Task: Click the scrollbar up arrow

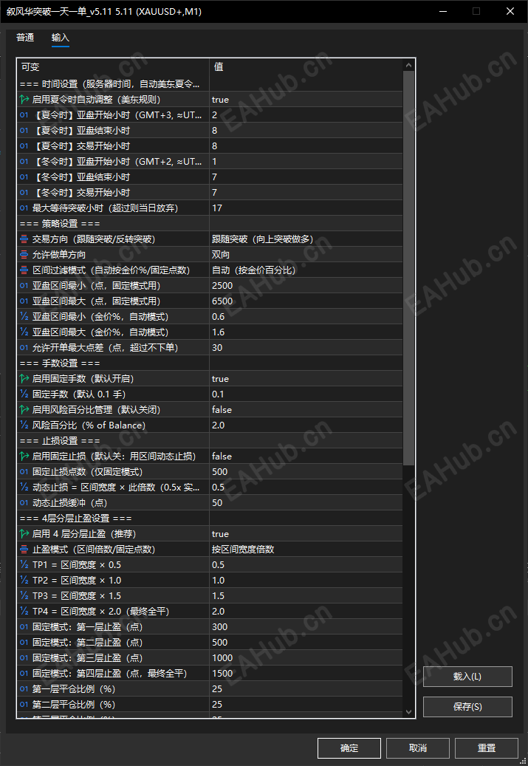Action: (x=409, y=64)
